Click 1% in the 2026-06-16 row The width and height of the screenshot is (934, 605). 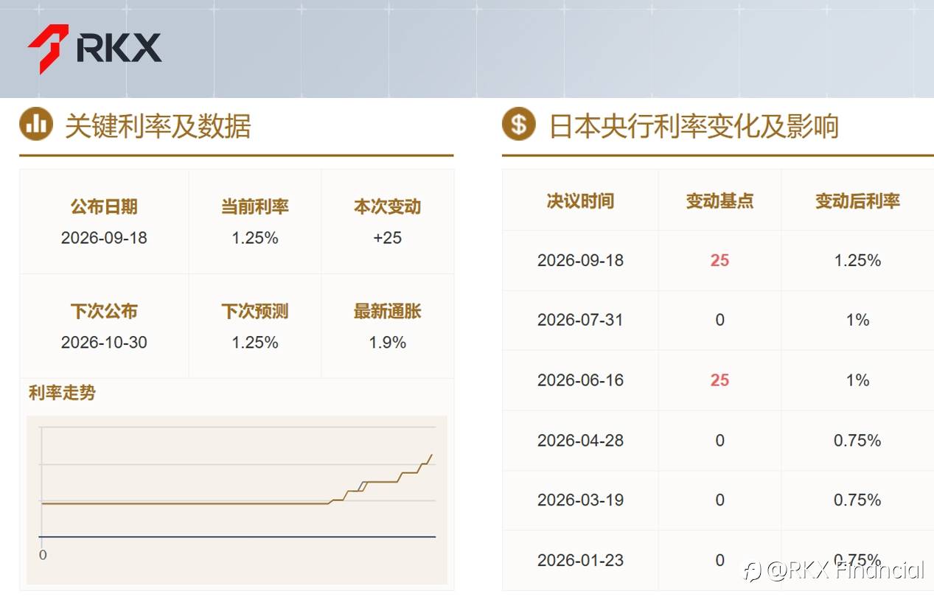click(x=857, y=381)
